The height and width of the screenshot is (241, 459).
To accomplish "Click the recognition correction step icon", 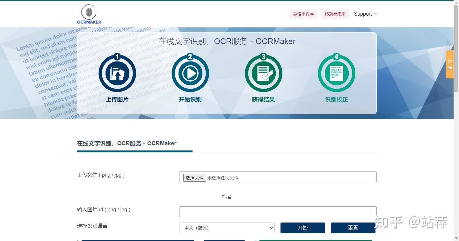I will click(337, 73).
